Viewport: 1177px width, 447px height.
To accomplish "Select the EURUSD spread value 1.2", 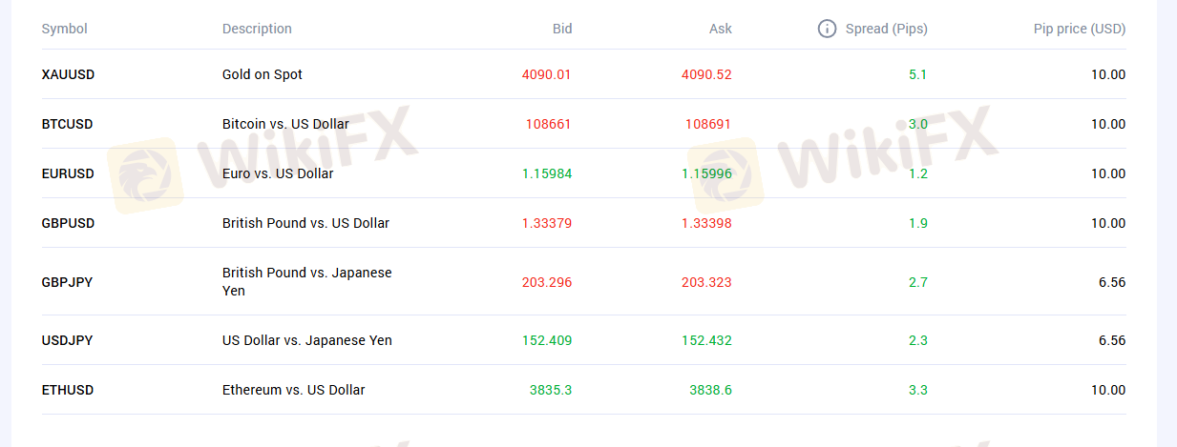I will tap(918, 173).
